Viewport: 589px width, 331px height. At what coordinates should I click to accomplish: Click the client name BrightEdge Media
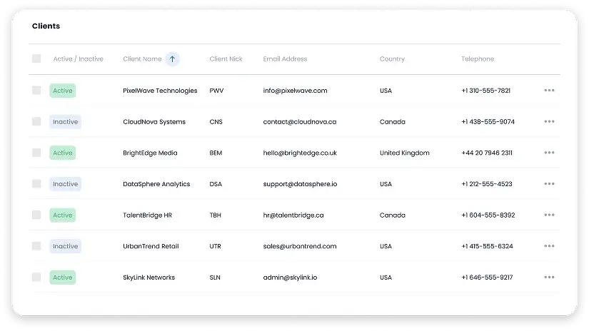point(150,153)
